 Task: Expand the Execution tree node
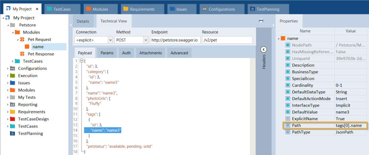[x=8, y=76]
